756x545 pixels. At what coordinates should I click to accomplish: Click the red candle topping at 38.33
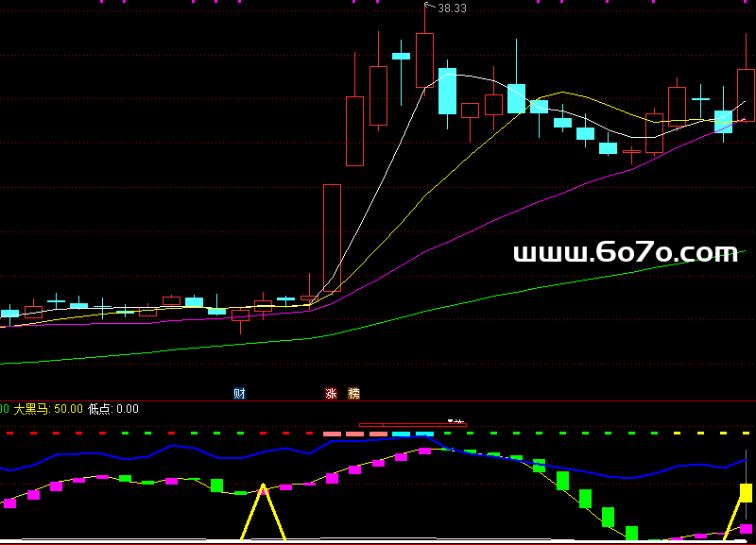click(x=424, y=60)
